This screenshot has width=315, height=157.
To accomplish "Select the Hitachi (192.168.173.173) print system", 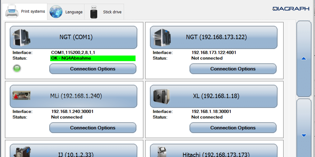I will 214,150.
